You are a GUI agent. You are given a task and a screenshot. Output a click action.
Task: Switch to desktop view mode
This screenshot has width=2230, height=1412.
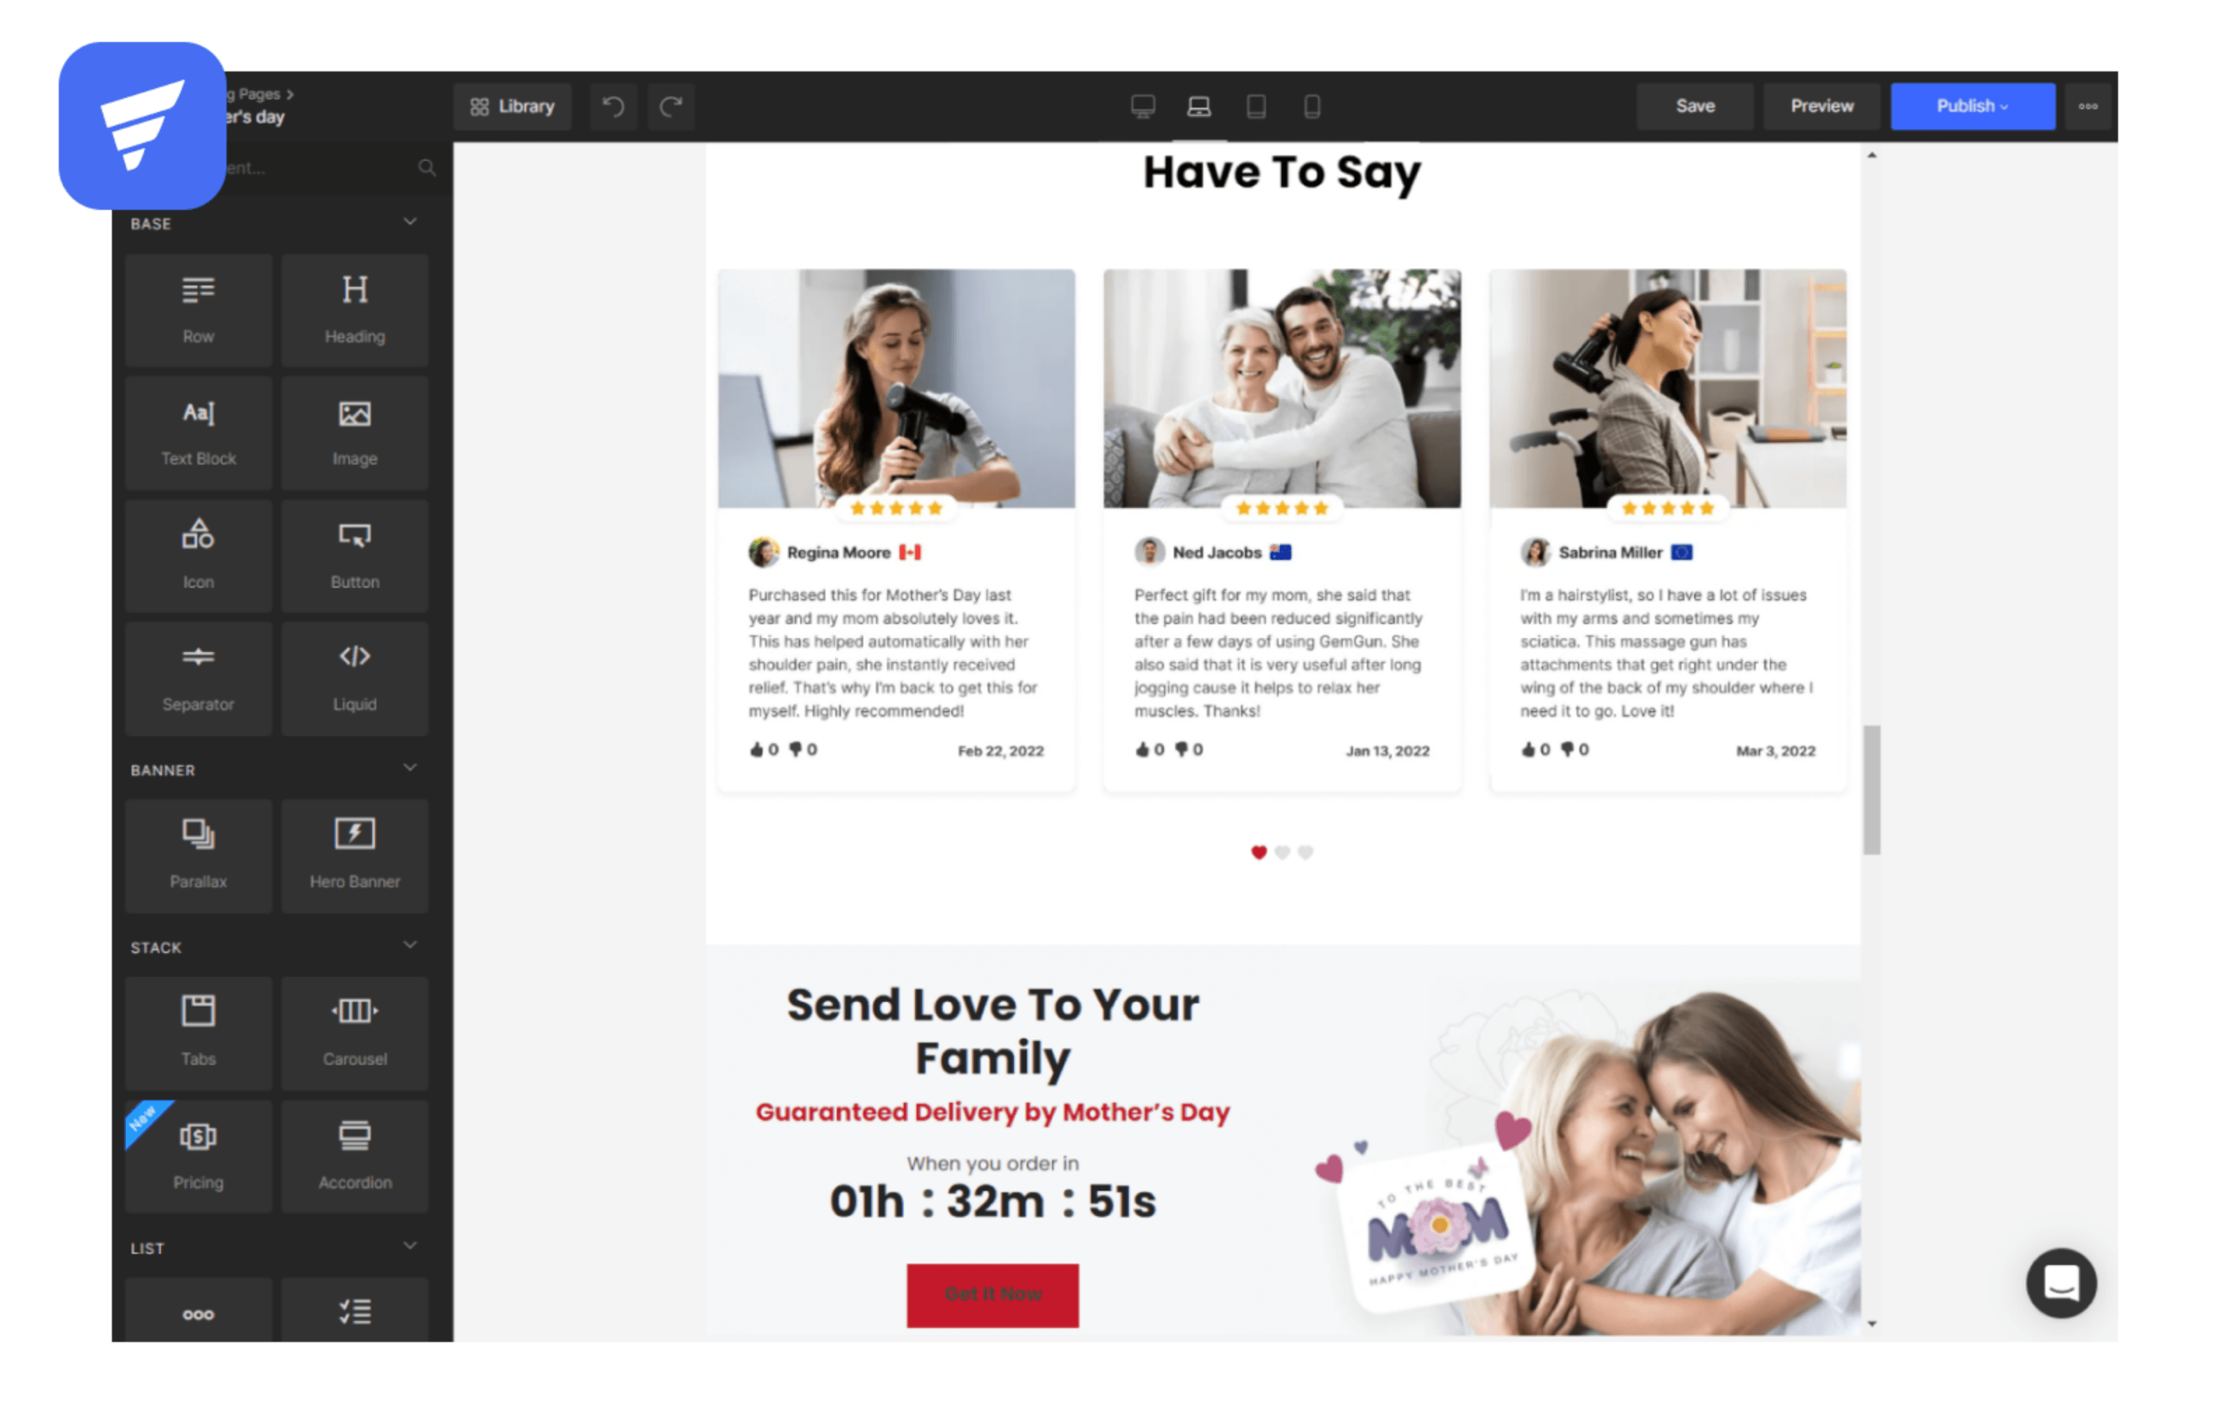click(x=1143, y=106)
